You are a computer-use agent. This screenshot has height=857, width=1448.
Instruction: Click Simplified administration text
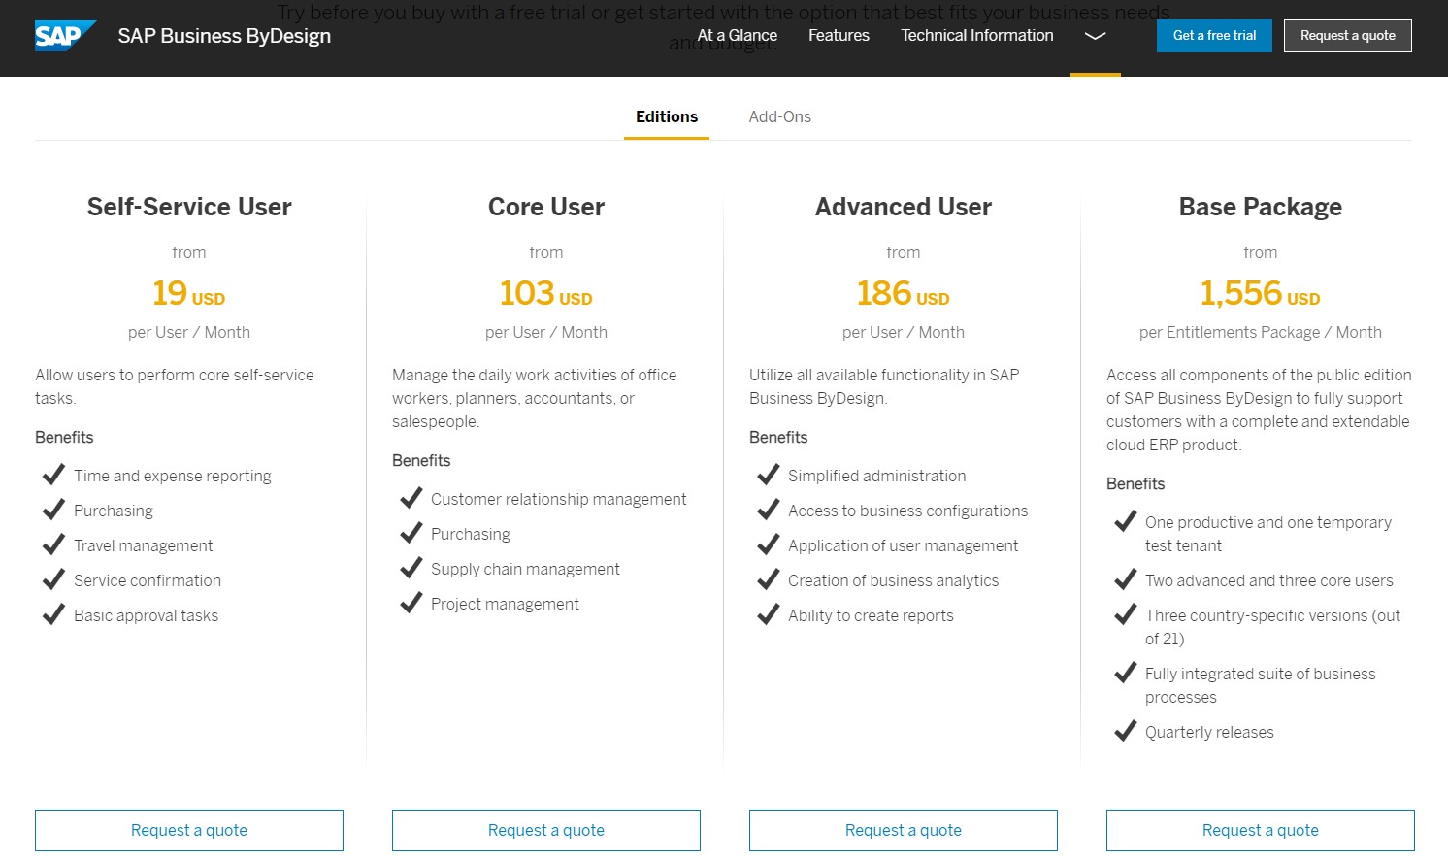(x=877, y=476)
